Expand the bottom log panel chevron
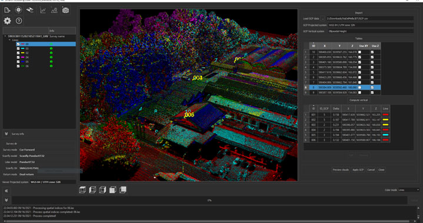This screenshot has height=223, width=423. [x=6, y=200]
